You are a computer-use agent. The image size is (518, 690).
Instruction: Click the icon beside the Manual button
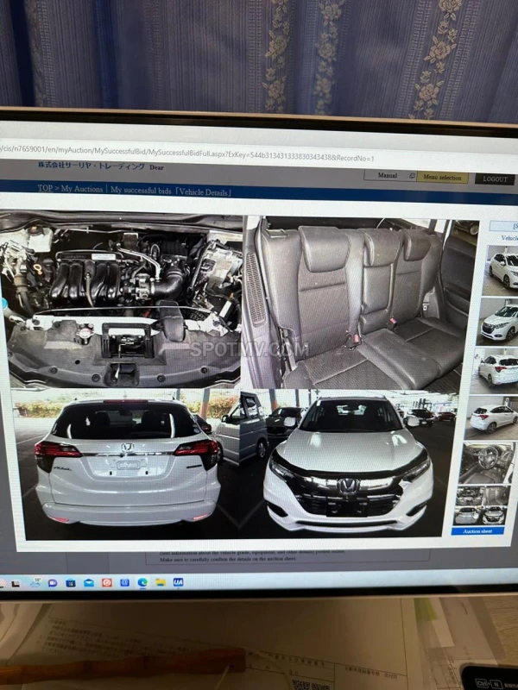(412, 176)
